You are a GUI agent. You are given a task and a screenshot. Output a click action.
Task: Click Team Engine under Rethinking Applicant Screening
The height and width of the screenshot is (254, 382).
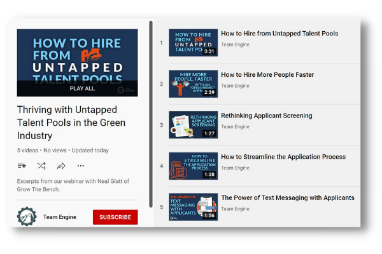coord(235,126)
